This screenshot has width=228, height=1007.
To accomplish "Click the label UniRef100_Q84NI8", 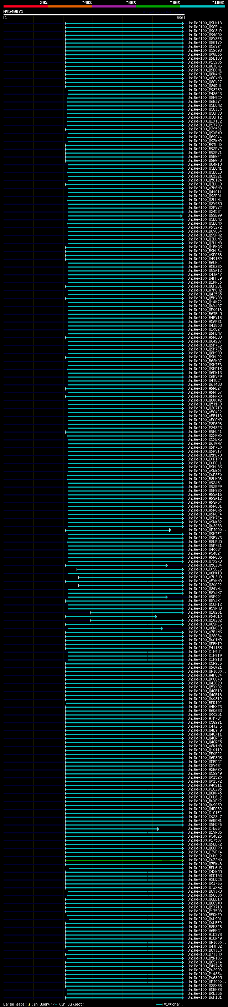I will coord(204,165).
